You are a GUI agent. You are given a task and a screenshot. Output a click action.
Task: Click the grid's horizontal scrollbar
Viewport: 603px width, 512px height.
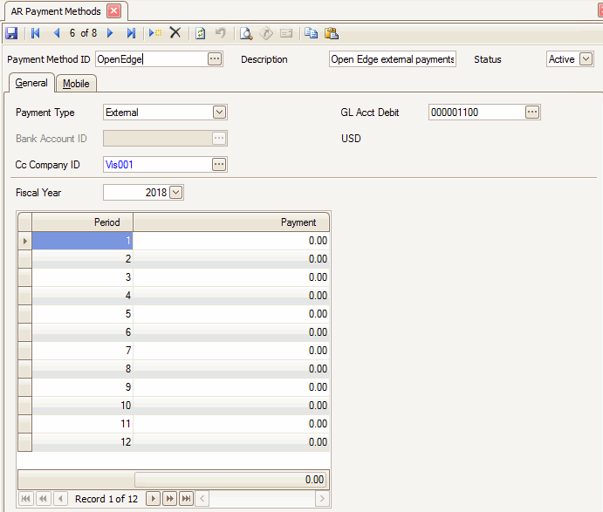click(x=262, y=498)
